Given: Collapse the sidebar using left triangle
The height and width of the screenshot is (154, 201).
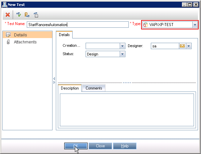Looking at the screenshot, I should (54, 79).
